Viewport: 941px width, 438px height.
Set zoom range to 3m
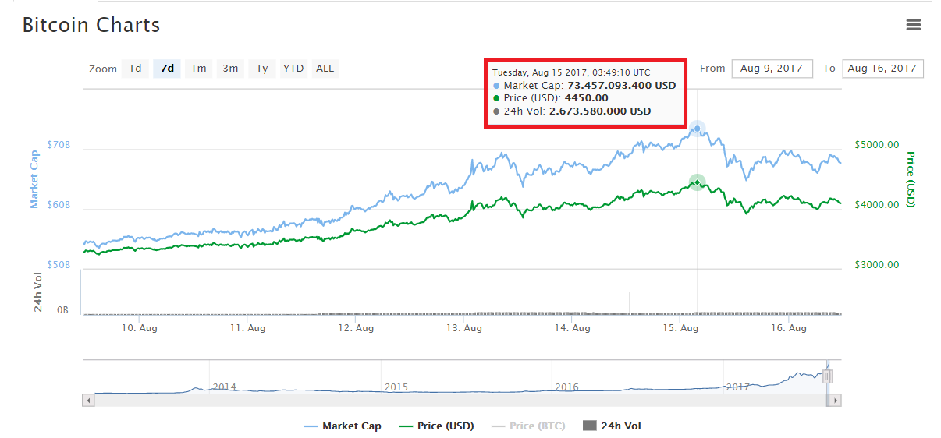click(230, 69)
